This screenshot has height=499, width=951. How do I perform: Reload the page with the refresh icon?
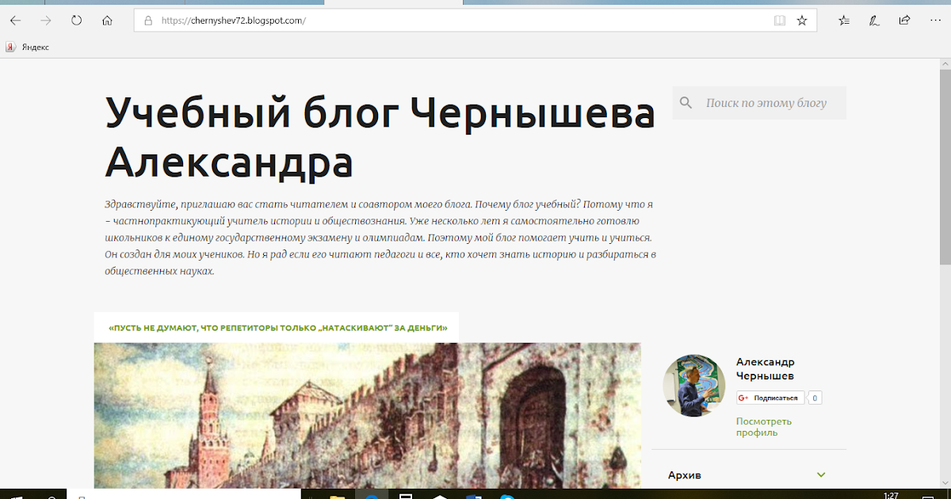pyautogui.click(x=77, y=21)
